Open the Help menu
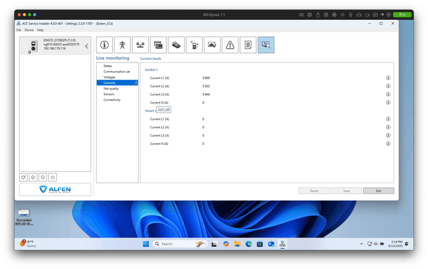The image size is (428, 269). point(40,30)
